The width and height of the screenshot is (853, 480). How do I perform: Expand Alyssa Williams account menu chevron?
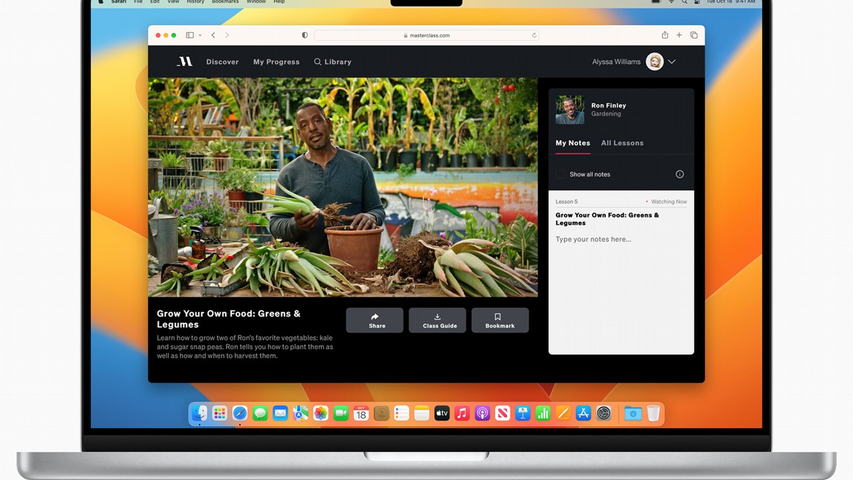[x=672, y=61]
